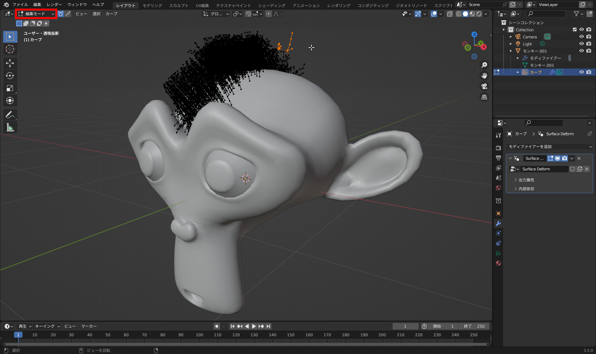Screen dimensions: 596x354
Task: Open the Modifier Properties wrench tab
Action: 498,223
